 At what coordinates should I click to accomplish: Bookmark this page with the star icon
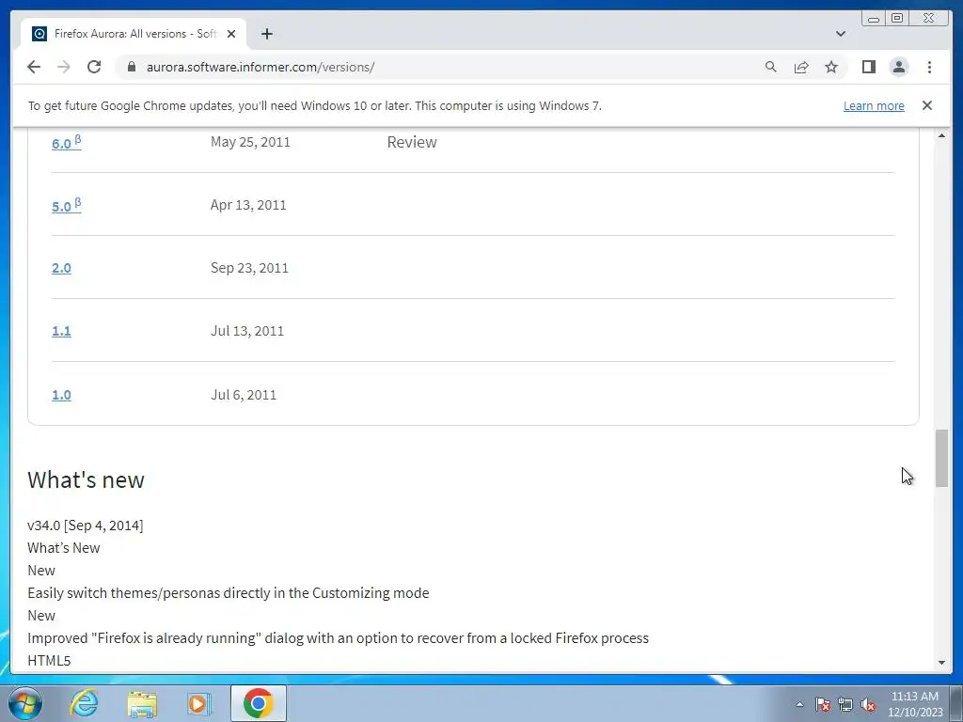[x=831, y=67]
